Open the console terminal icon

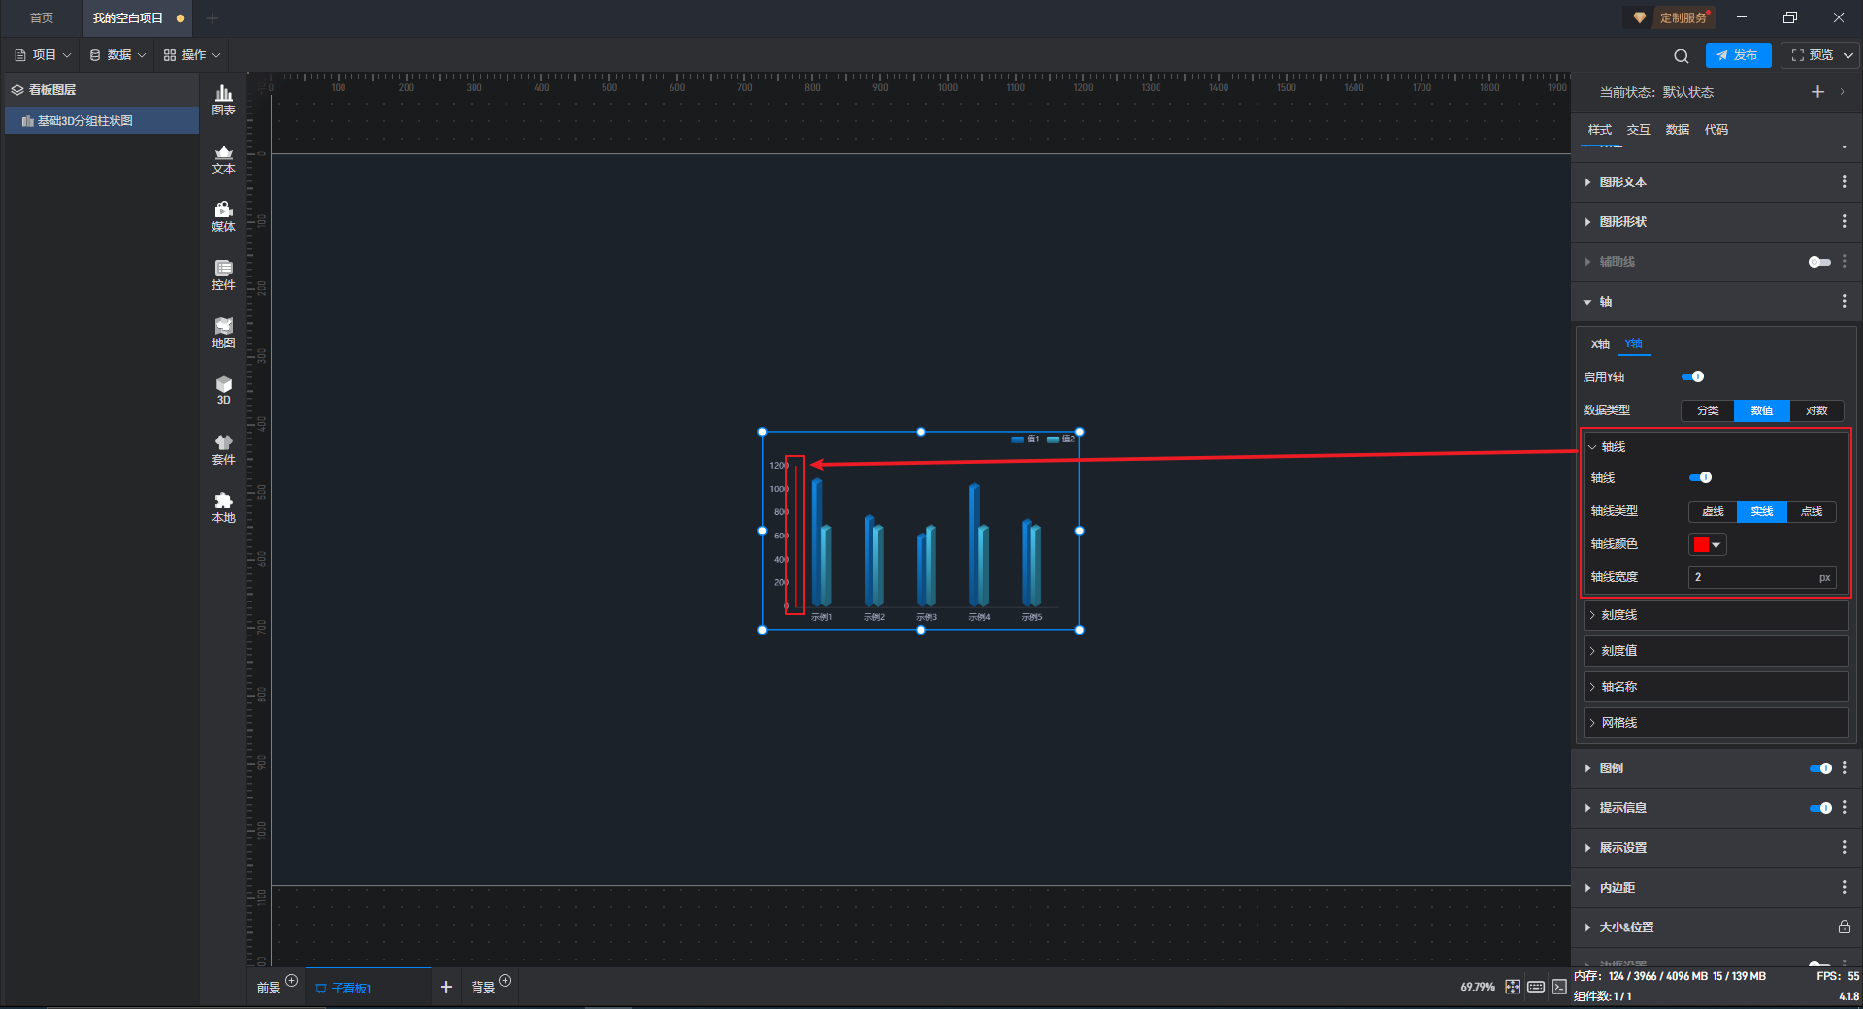tap(1558, 987)
